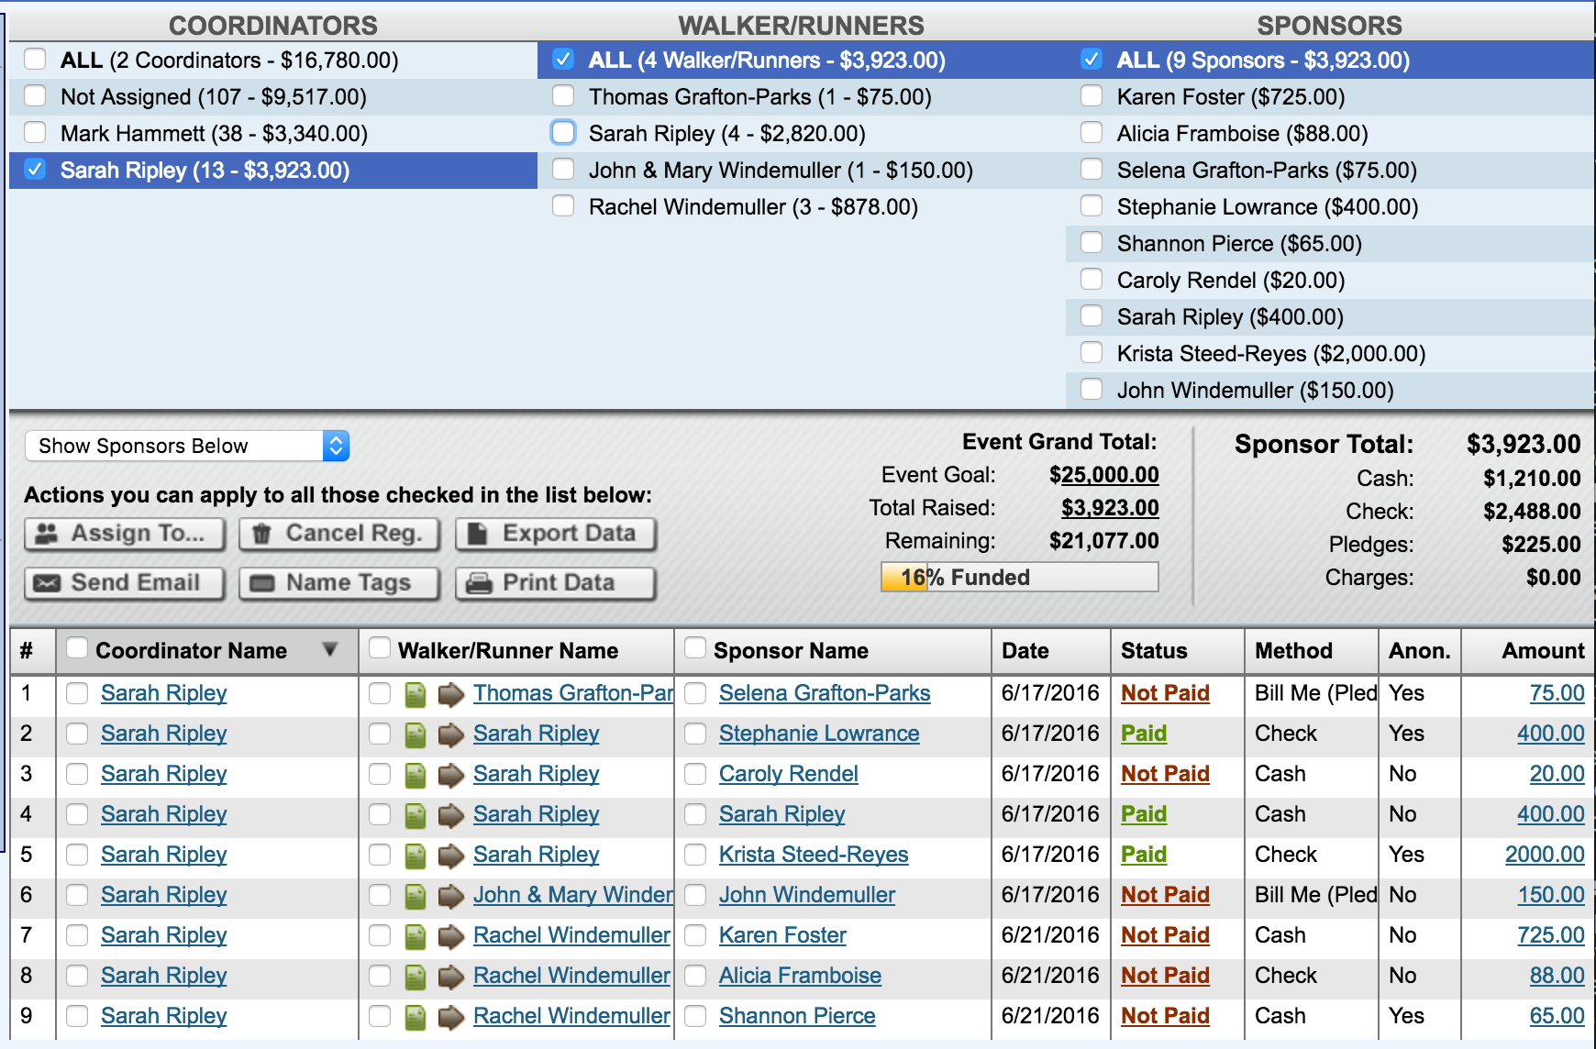The image size is (1596, 1049).
Task: Open the Krista Steed-Reyes sponsor link in table
Action: pos(814,855)
